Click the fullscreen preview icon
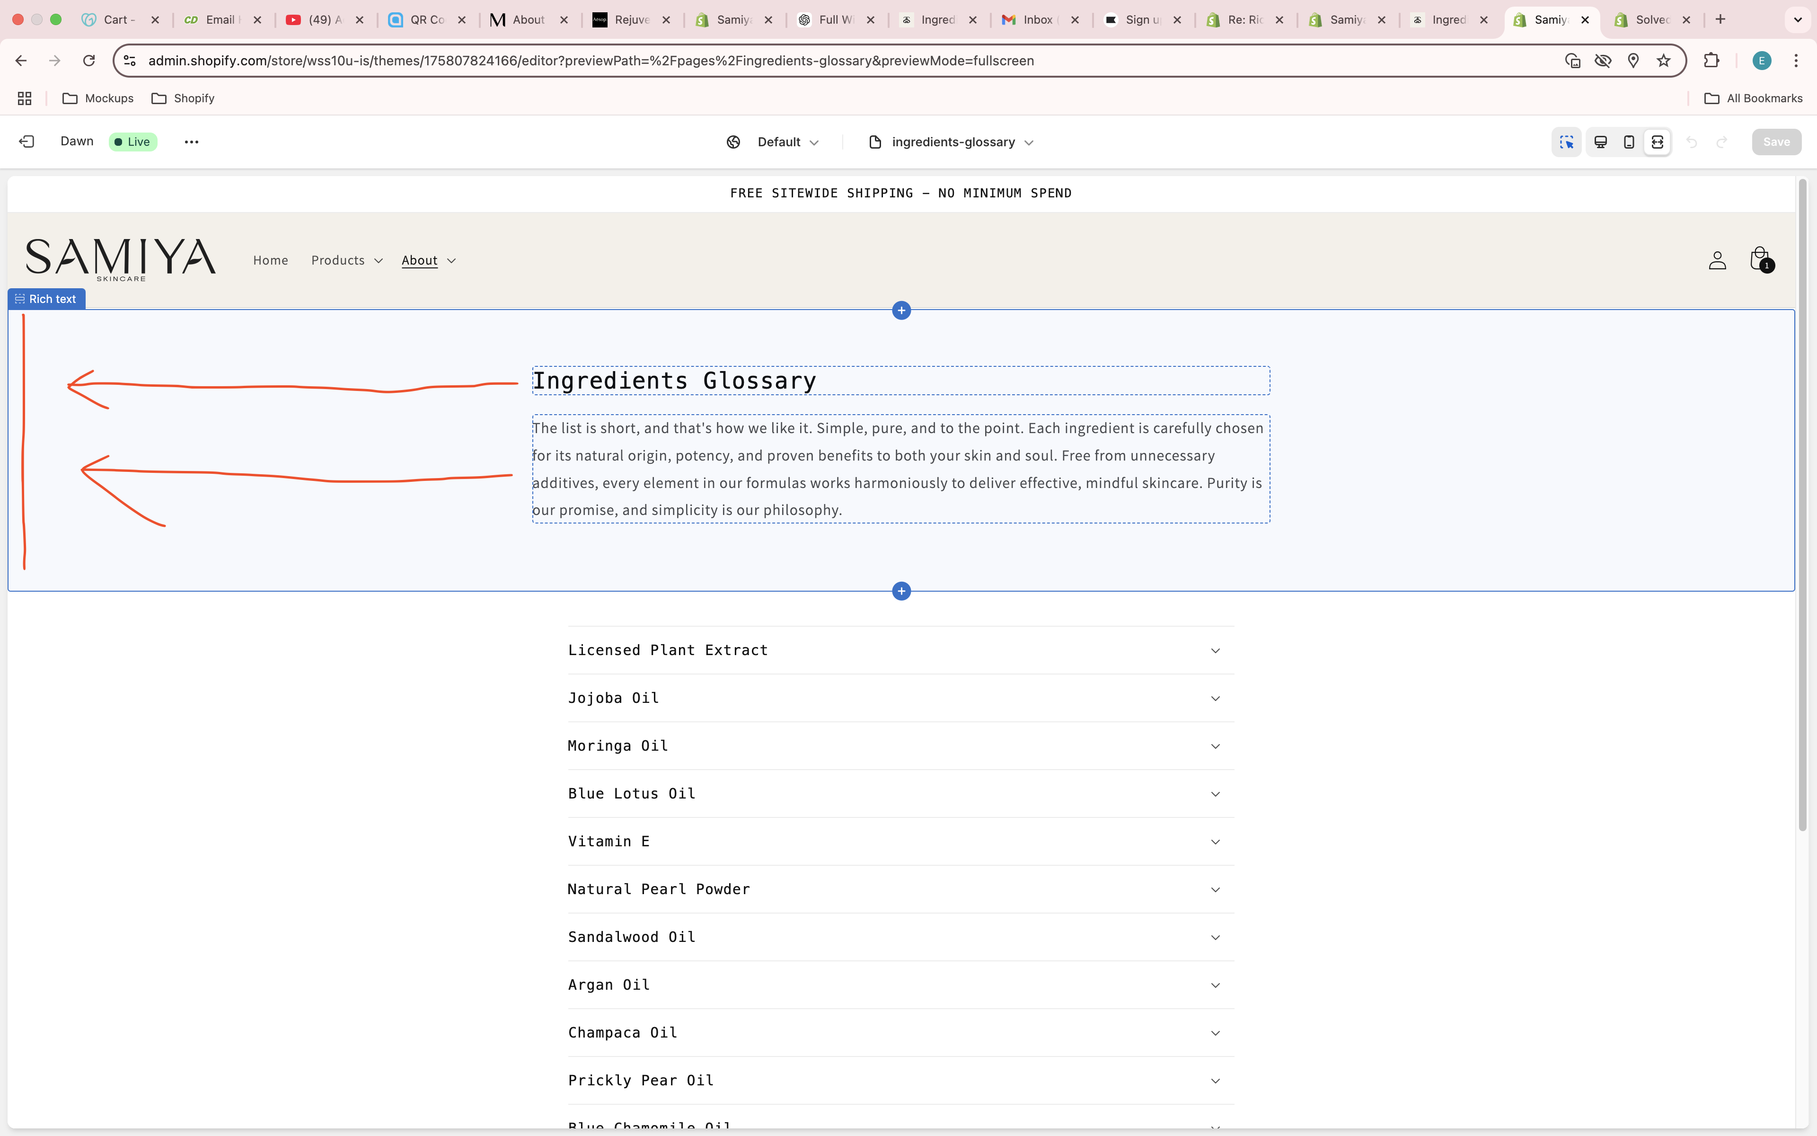The image size is (1817, 1136). click(1657, 142)
